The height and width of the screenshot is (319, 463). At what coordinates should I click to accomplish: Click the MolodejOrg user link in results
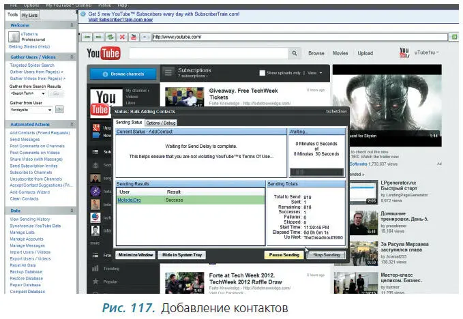point(129,200)
